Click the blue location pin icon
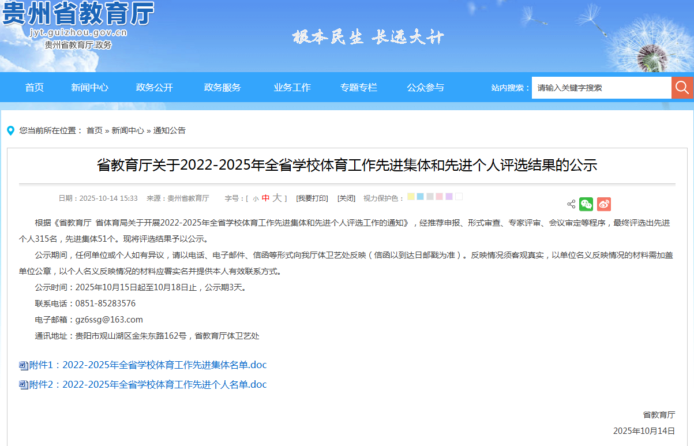This screenshot has height=446, width=694. pos(10,131)
